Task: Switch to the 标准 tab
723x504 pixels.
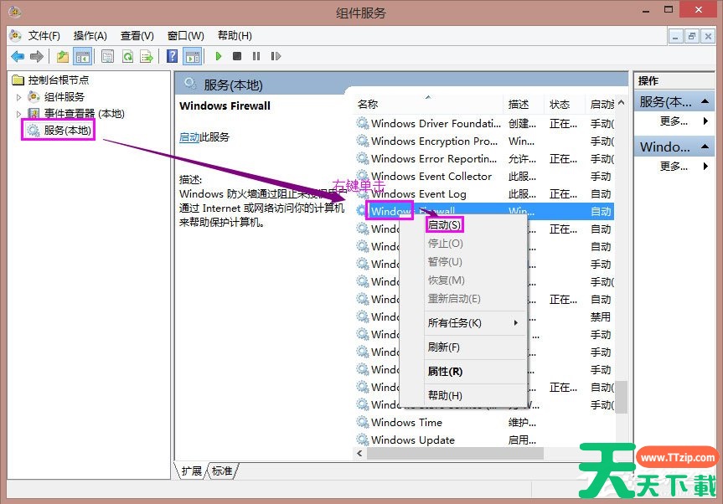Action: [x=222, y=471]
